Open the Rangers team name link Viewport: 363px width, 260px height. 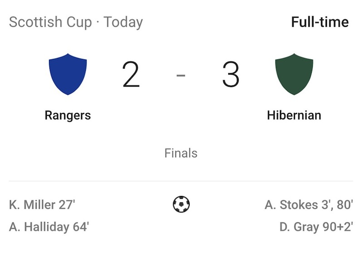[x=68, y=115]
